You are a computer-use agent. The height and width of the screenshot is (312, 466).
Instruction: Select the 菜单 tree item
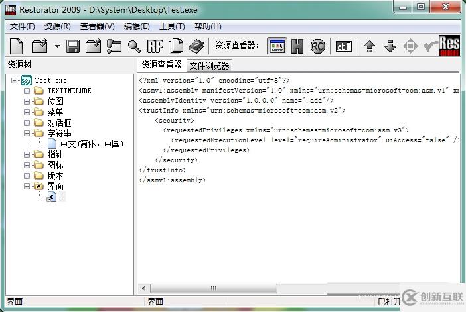point(55,113)
